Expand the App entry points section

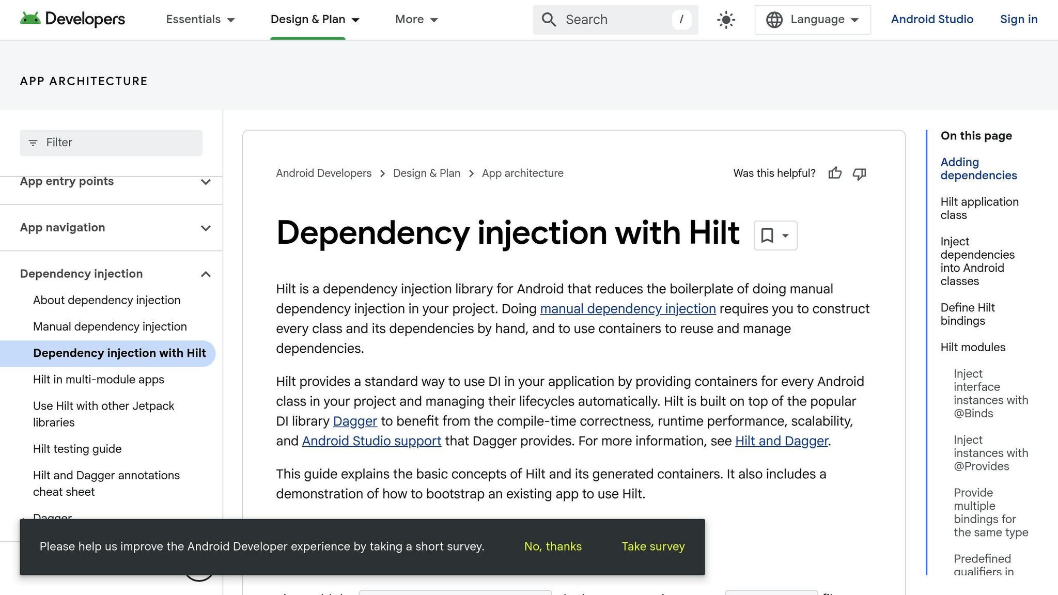[x=206, y=182]
